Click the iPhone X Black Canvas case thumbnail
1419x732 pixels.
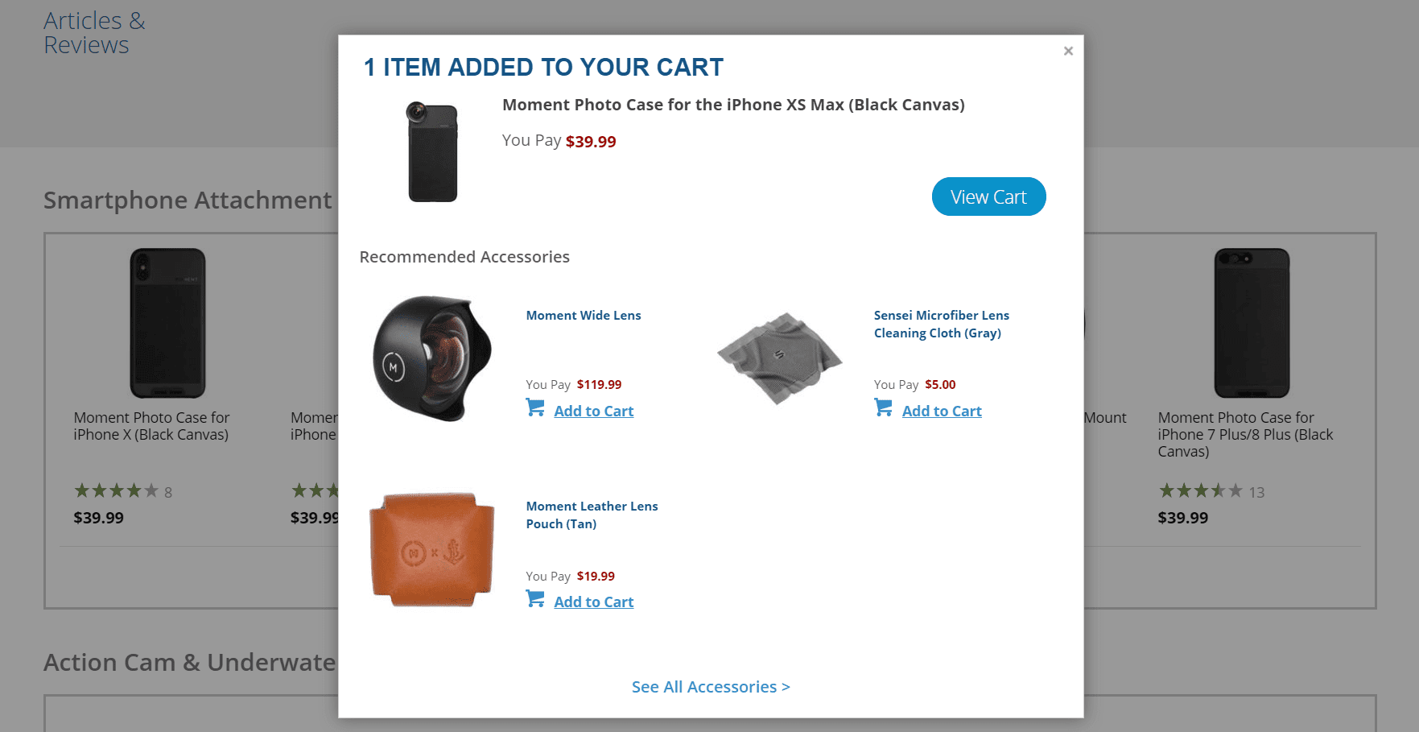point(167,323)
